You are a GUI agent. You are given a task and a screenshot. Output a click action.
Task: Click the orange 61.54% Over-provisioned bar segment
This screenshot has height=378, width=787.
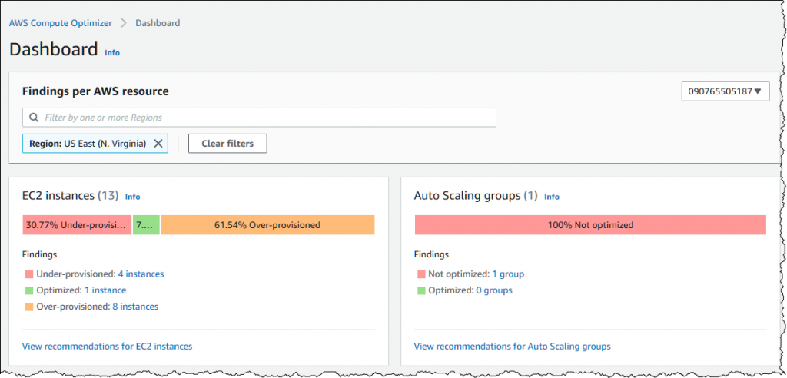click(267, 225)
